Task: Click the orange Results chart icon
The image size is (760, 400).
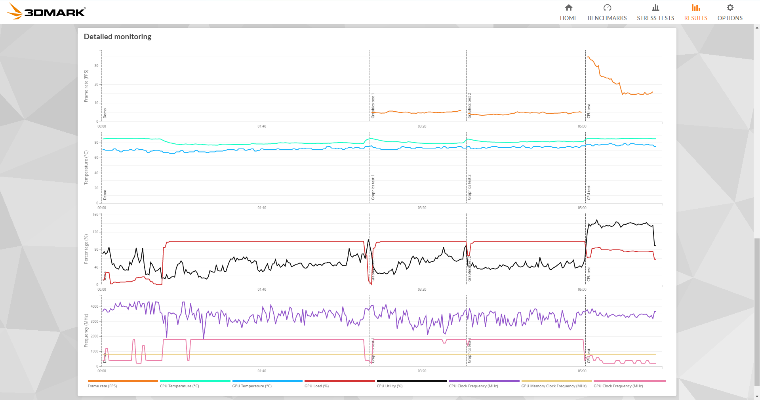Action: [695, 8]
